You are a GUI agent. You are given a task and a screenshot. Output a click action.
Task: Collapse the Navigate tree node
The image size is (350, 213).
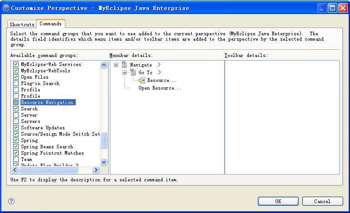[x=116, y=65]
